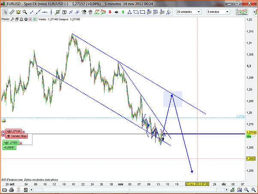Select the arrow cursor tool
258x194 pixels.
point(5,12)
